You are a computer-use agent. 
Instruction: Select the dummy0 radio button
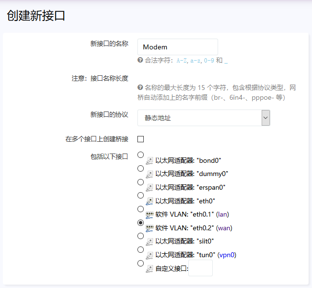tap(140, 168)
